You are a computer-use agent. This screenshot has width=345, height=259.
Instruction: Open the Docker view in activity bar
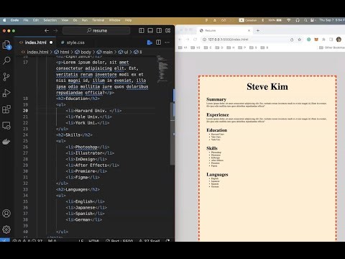click(x=6, y=142)
